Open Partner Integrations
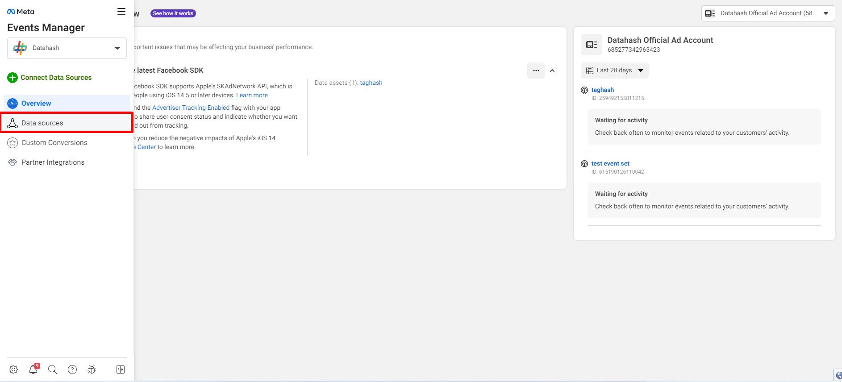The width and height of the screenshot is (842, 382). tap(67, 162)
